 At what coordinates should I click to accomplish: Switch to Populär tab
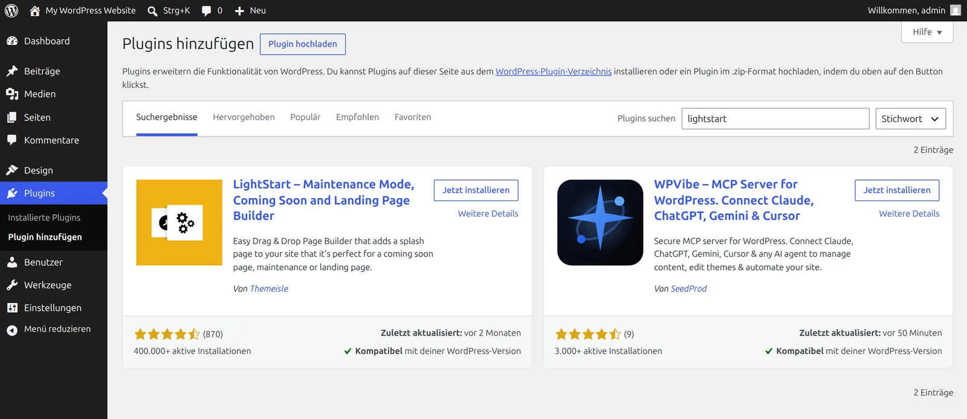[305, 117]
